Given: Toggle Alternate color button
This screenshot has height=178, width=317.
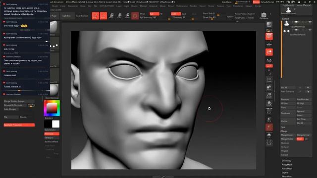Looking at the screenshot, I should [x=52, y=134].
